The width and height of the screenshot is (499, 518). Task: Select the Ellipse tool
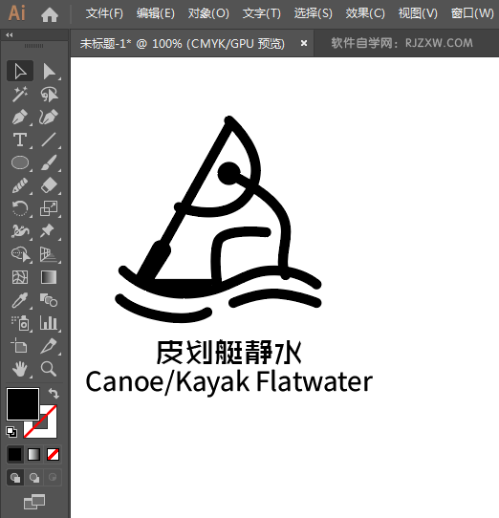pos(20,162)
